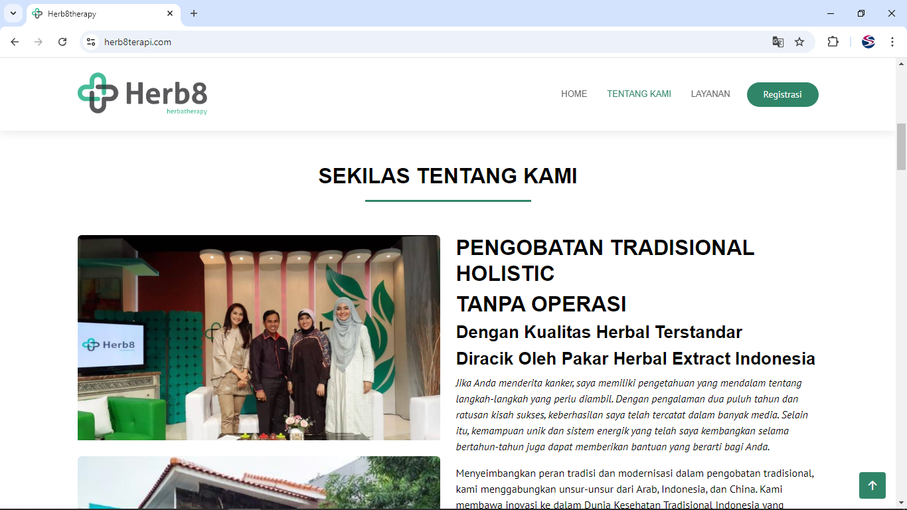Open the Extensions puzzle icon
This screenshot has width=907, height=510.
pyautogui.click(x=833, y=42)
